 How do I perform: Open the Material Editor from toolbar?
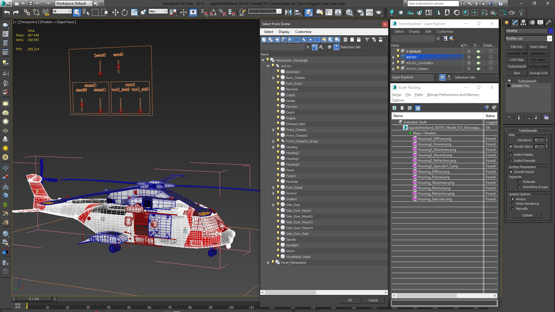tap(349, 12)
